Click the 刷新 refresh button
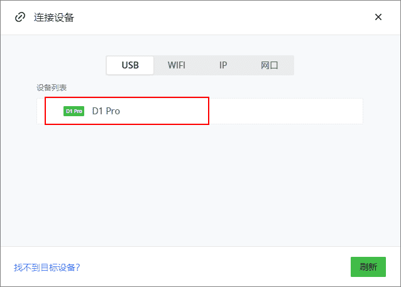The image size is (401, 287). [x=368, y=267]
